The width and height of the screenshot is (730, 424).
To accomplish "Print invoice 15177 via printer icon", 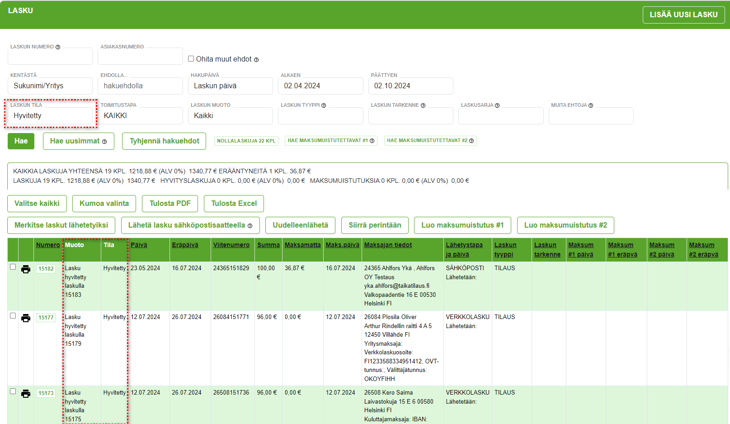I will pos(26,318).
